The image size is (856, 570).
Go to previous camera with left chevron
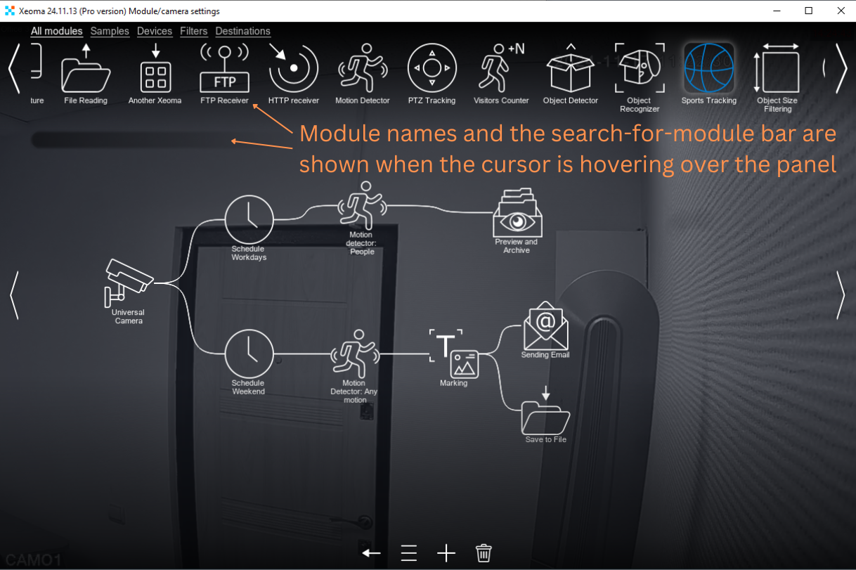click(14, 295)
